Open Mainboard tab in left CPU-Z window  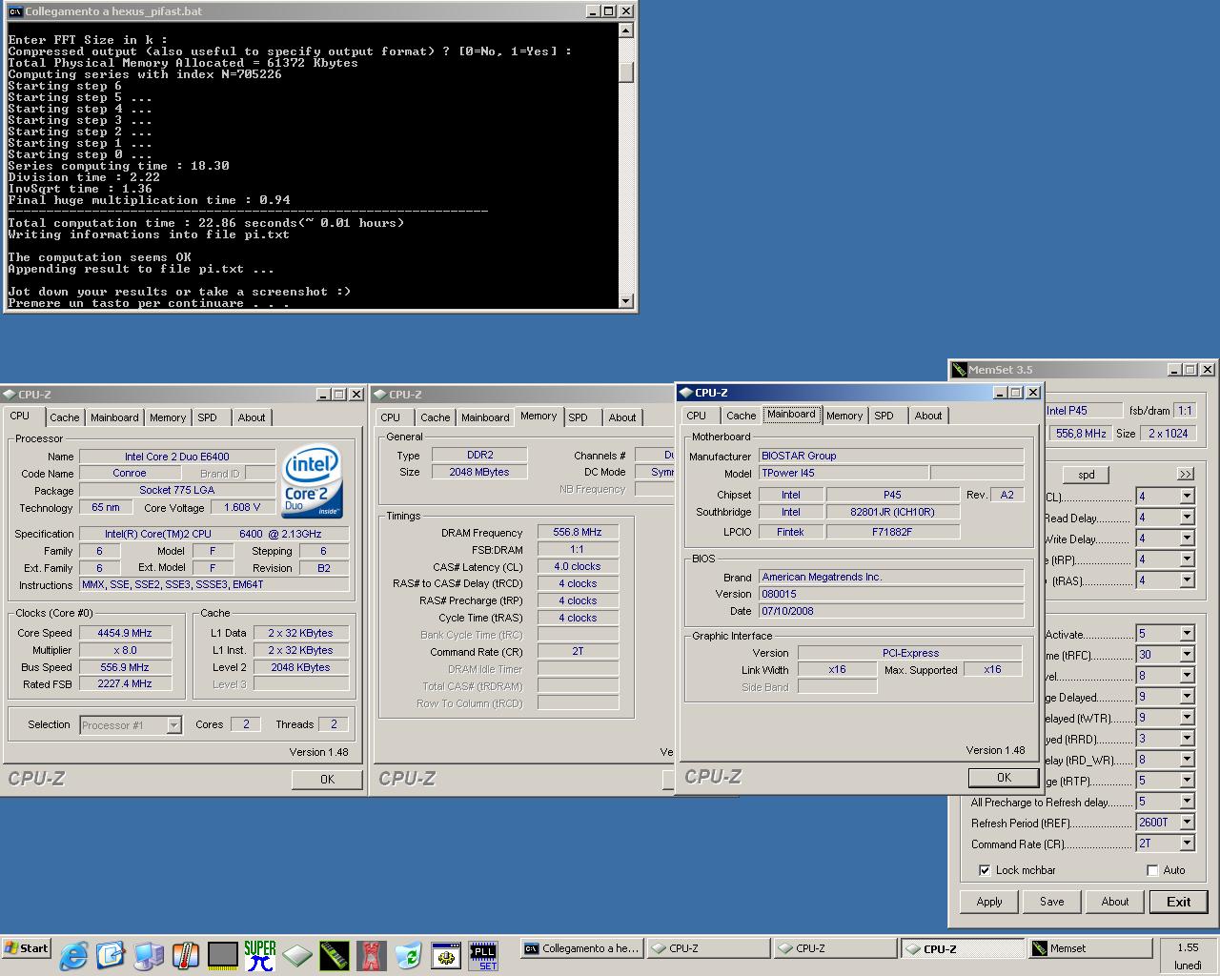click(x=114, y=417)
